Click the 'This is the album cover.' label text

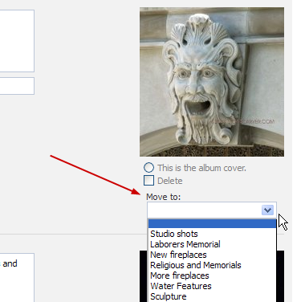pyautogui.click(x=201, y=168)
